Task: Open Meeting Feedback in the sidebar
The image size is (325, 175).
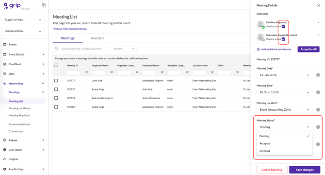Action: 19,115
